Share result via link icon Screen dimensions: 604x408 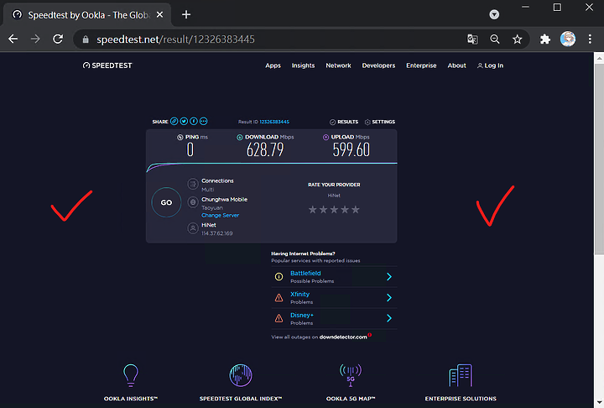pos(174,121)
